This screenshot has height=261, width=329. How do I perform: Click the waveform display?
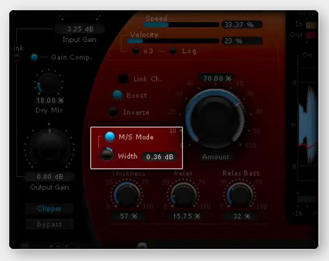[308, 124]
